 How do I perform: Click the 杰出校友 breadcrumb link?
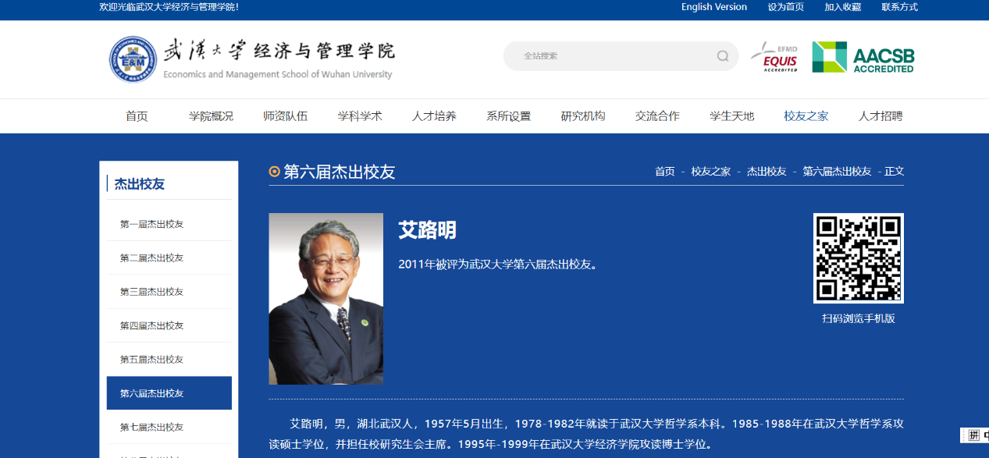coord(767,172)
